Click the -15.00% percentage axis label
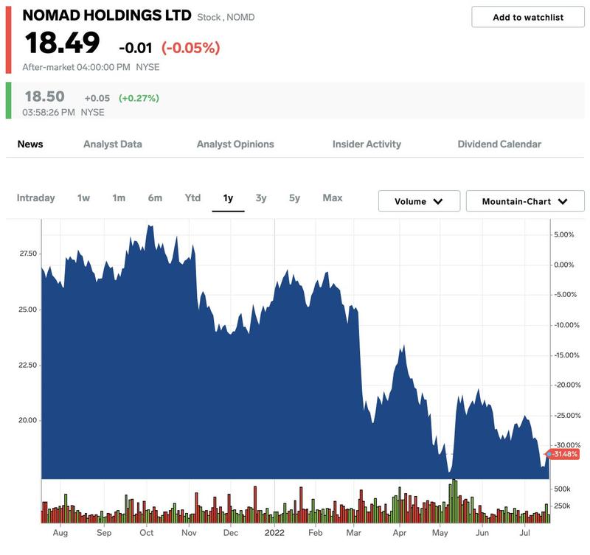The height and width of the screenshot is (555, 590). [566, 355]
